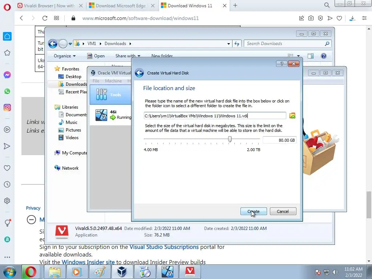Open Instagram in Opera sidebar
This screenshot has height=279, width=372.
tap(7, 108)
